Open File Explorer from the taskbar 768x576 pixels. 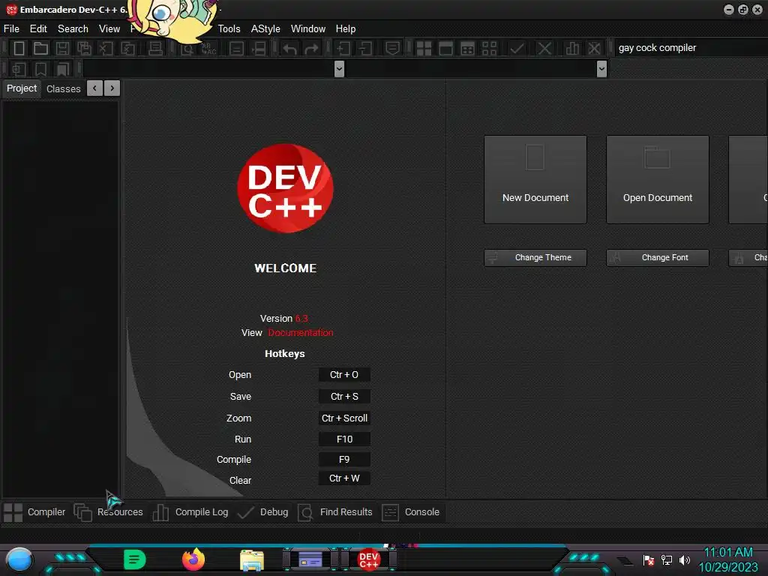point(252,559)
